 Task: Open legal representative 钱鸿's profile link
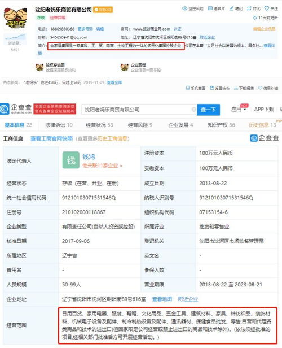click(89, 156)
